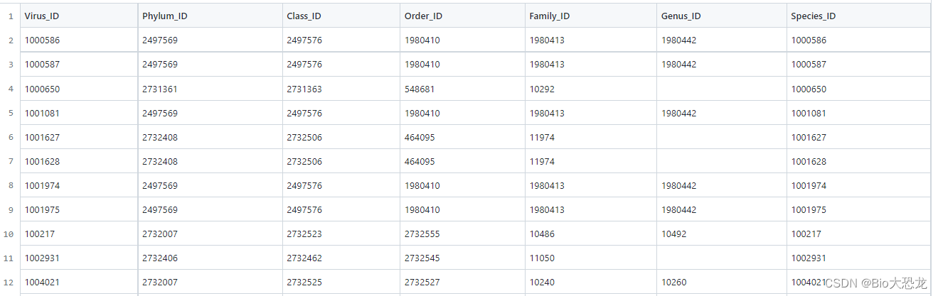Screen dimensions: 938x296
Task: Select the Phylum_ID column header
Action: tap(210, 16)
